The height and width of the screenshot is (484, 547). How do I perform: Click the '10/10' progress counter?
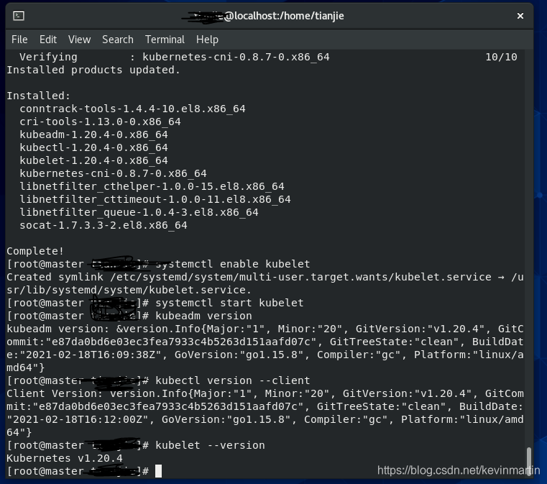pyautogui.click(x=501, y=57)
